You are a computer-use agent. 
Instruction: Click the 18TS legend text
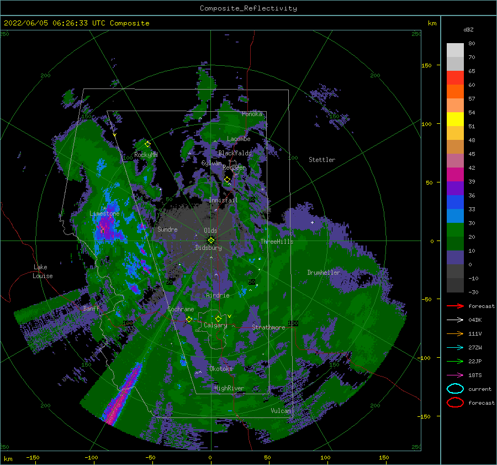click(475, 375)
